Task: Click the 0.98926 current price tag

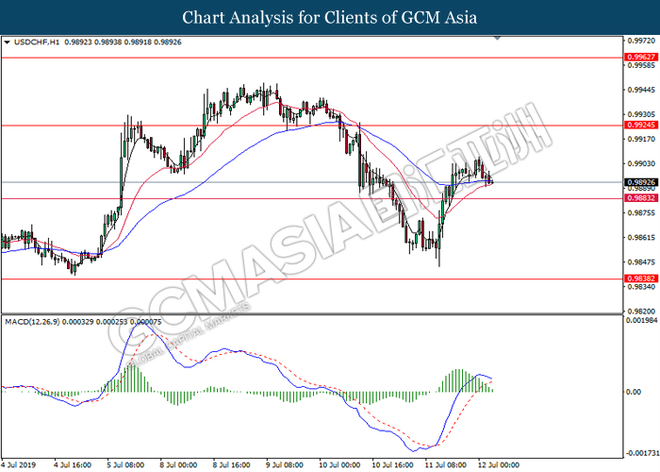Action: pos(641,182)
